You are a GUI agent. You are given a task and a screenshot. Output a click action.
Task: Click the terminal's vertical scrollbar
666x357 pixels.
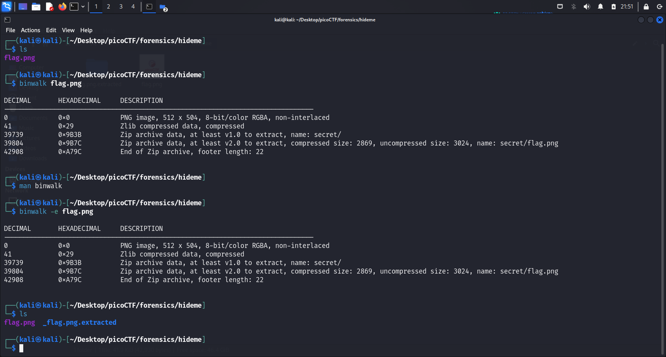(x=663, y=194)
